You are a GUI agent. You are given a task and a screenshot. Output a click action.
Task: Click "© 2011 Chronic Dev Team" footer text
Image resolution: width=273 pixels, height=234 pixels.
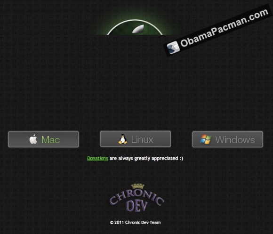click(x=135, y=223)
